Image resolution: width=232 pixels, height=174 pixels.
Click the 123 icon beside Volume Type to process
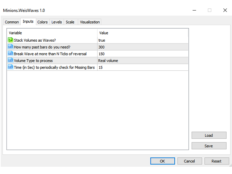tap(11, 61)
